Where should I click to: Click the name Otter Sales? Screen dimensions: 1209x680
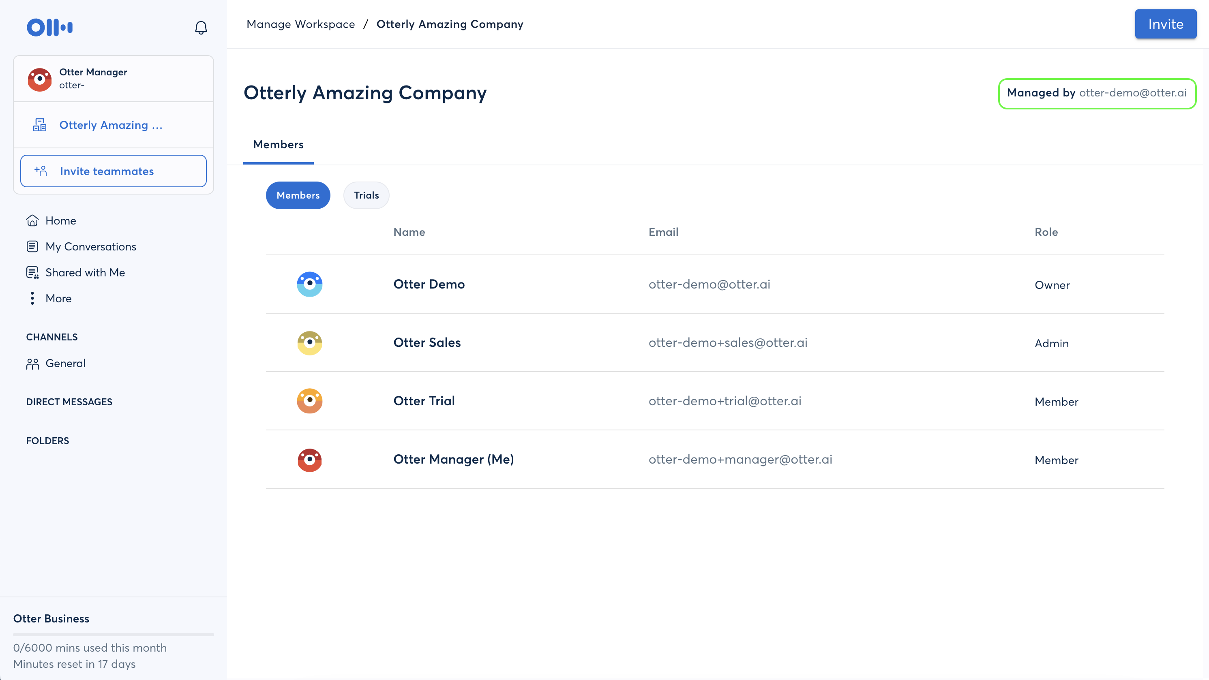tap(427, 342)
